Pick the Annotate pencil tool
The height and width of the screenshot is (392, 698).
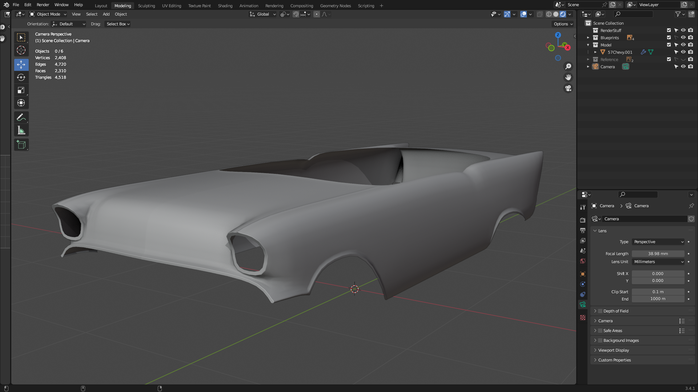(21, 118)
